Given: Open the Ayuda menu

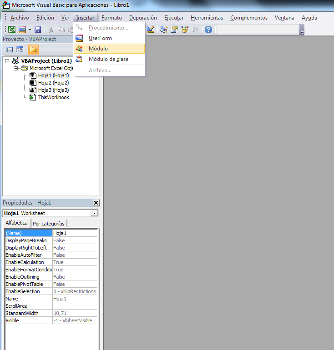Looking at the screenshot, I should click(309, 18).
